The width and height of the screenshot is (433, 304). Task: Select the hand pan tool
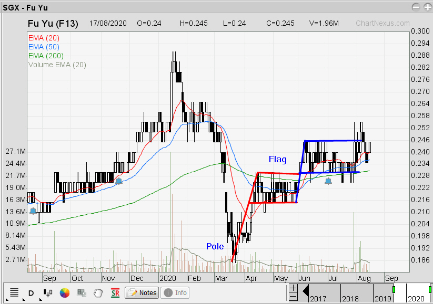(x=98, y=292)
